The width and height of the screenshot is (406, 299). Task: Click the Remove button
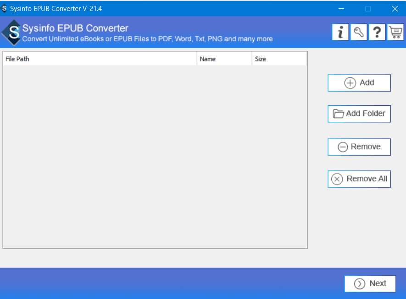[x=359, y=147]
